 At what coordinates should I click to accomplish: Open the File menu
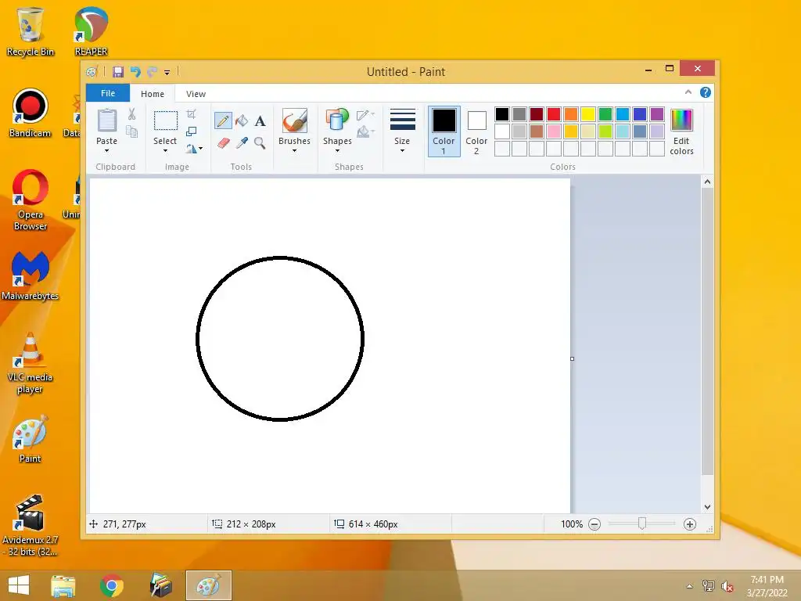click(108, 93)
